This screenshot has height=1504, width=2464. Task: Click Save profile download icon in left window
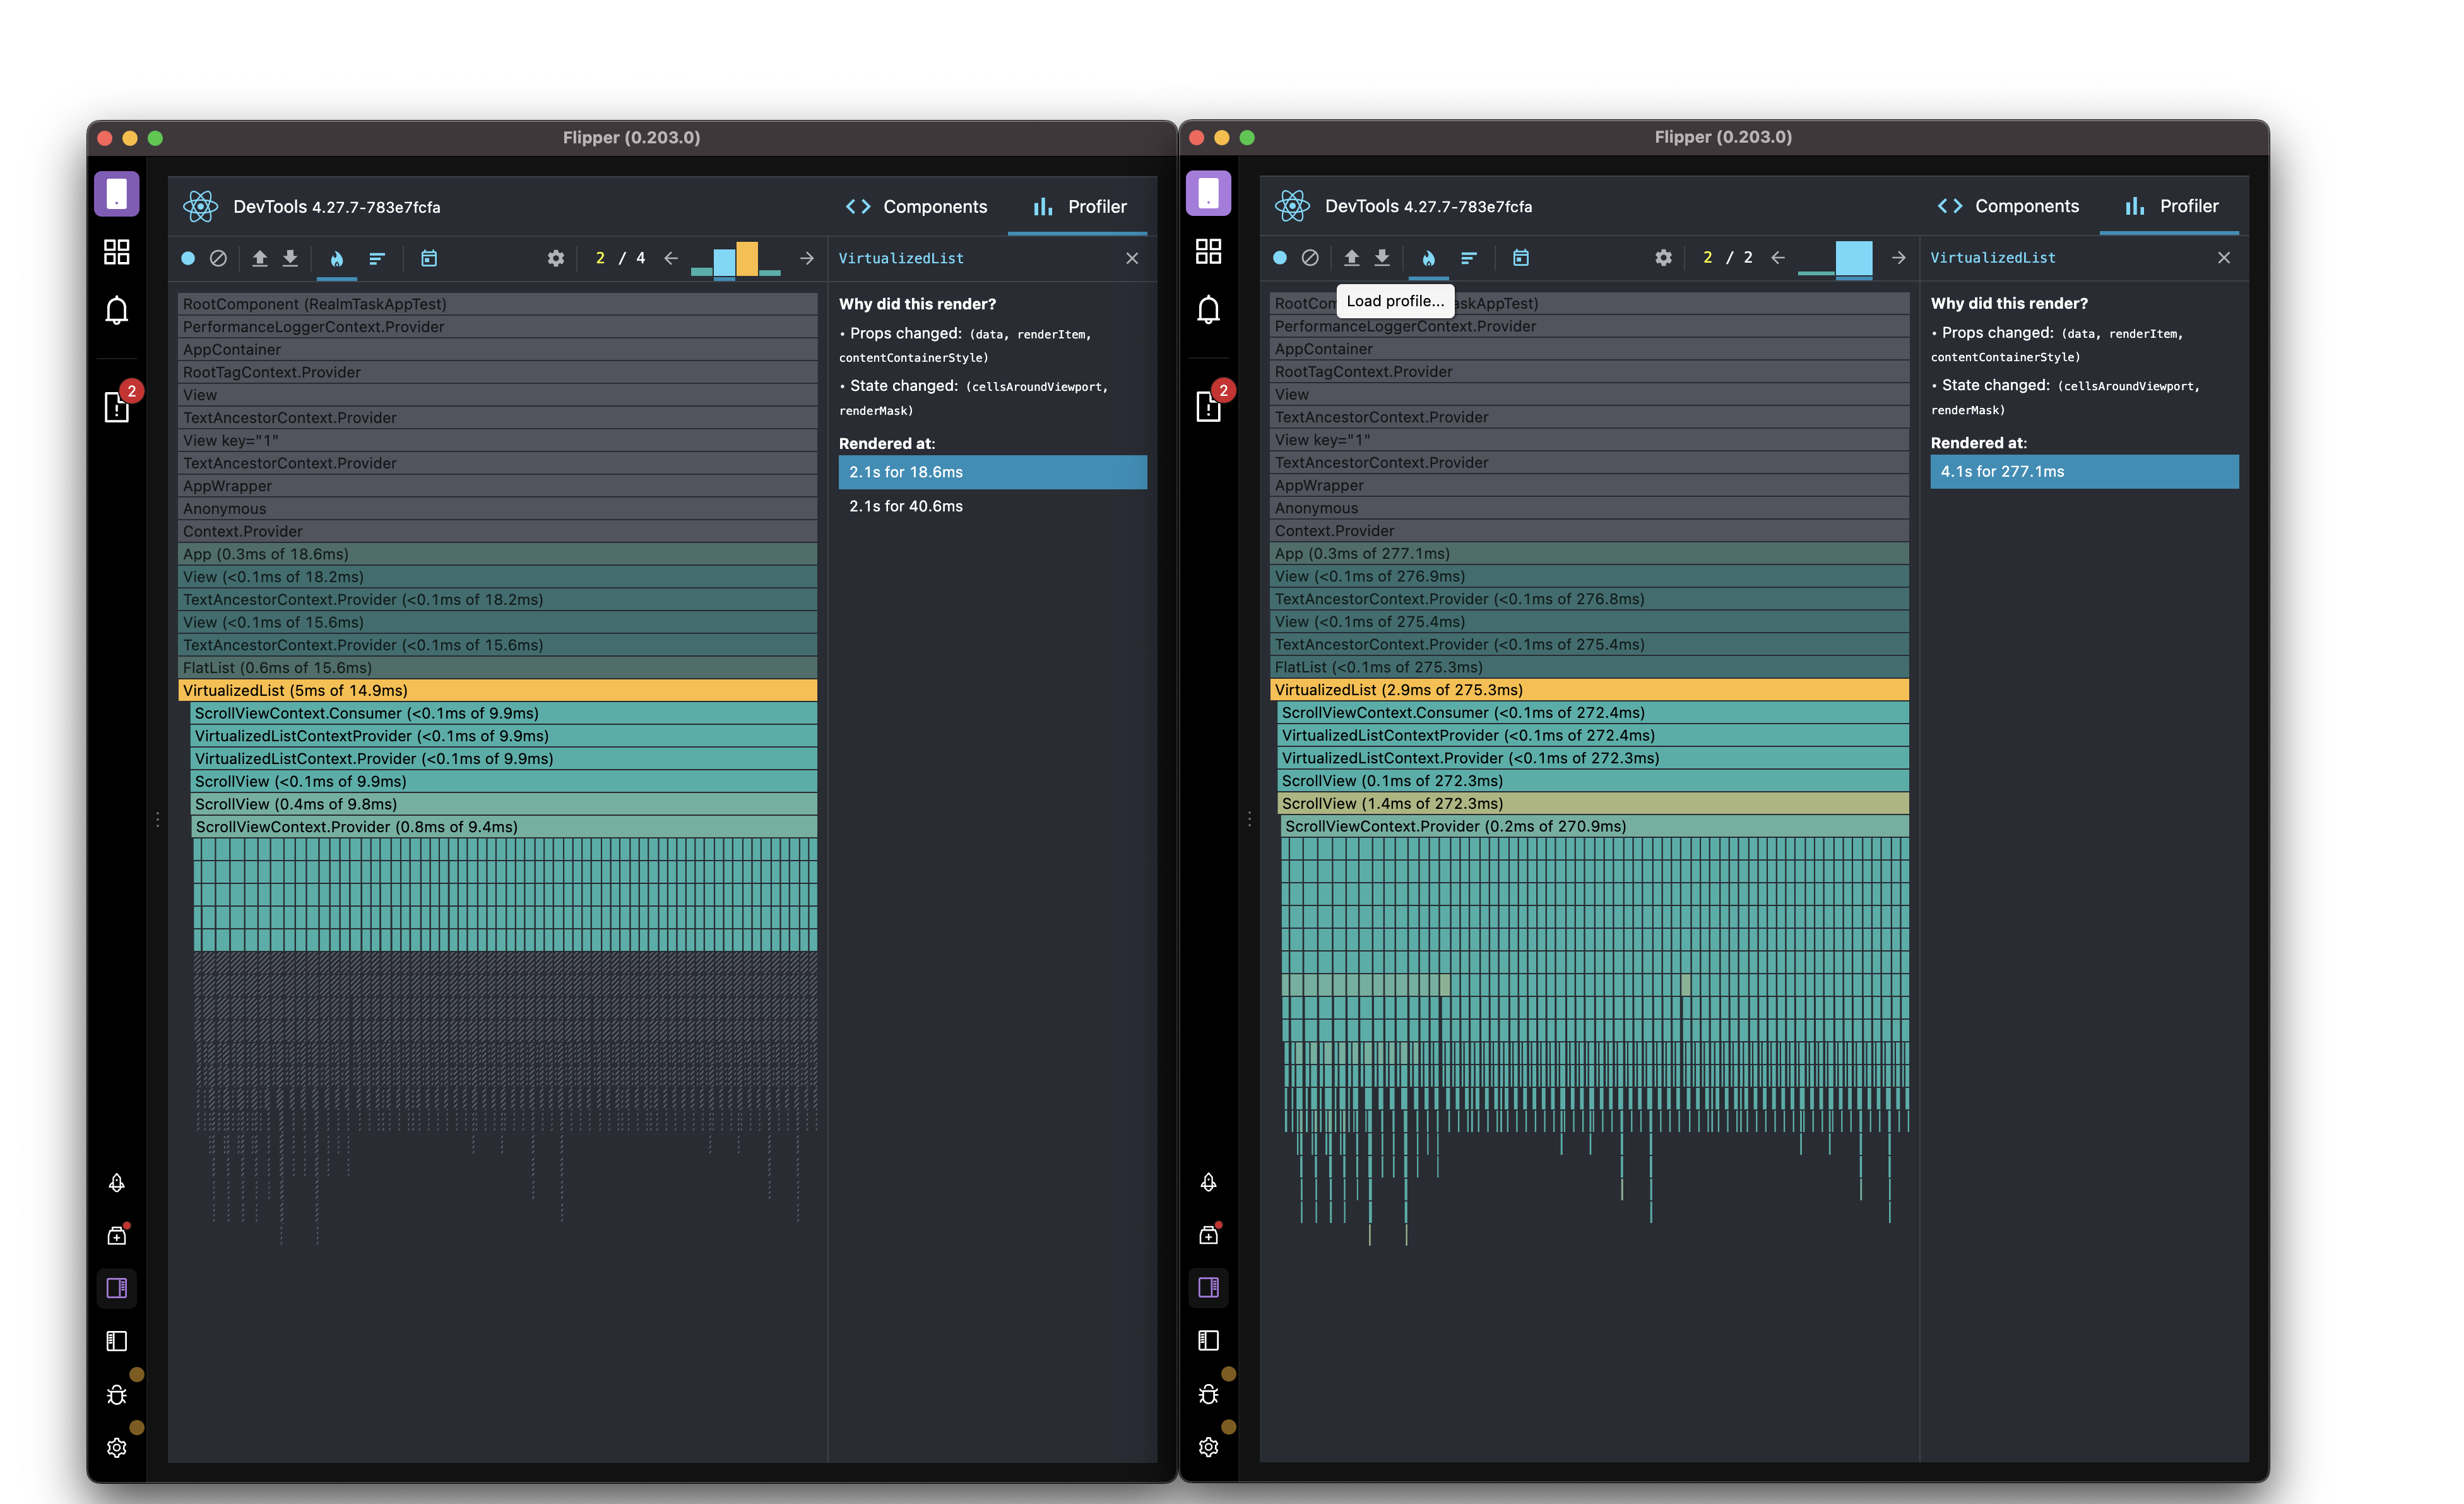pos(290,258)
